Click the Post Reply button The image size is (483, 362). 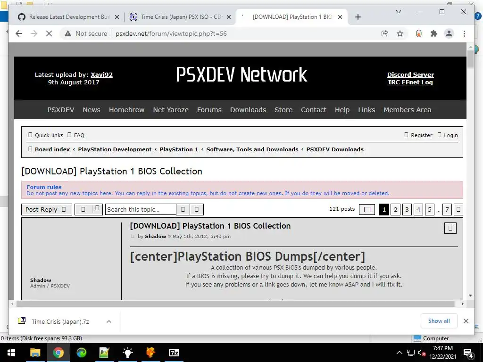[x=47, y=210]
